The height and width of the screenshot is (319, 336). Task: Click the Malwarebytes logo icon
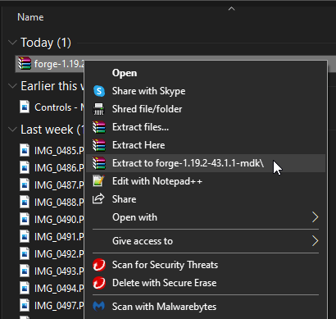click(98, 307)
